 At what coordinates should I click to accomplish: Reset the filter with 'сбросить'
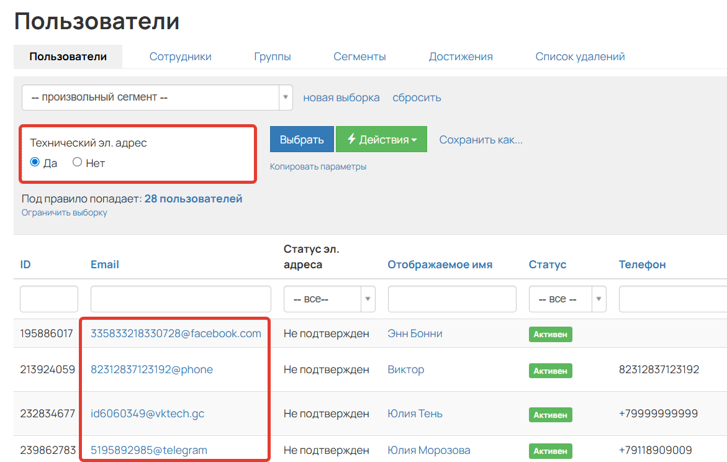(x=417, y=97)
